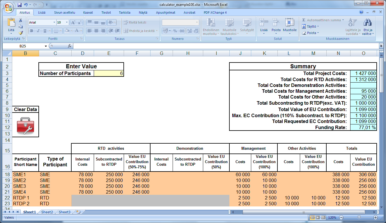This screenshot has width=386, height=223.
Task: Click the Number of Participants value cell showing 6
Action: (109, 74)
